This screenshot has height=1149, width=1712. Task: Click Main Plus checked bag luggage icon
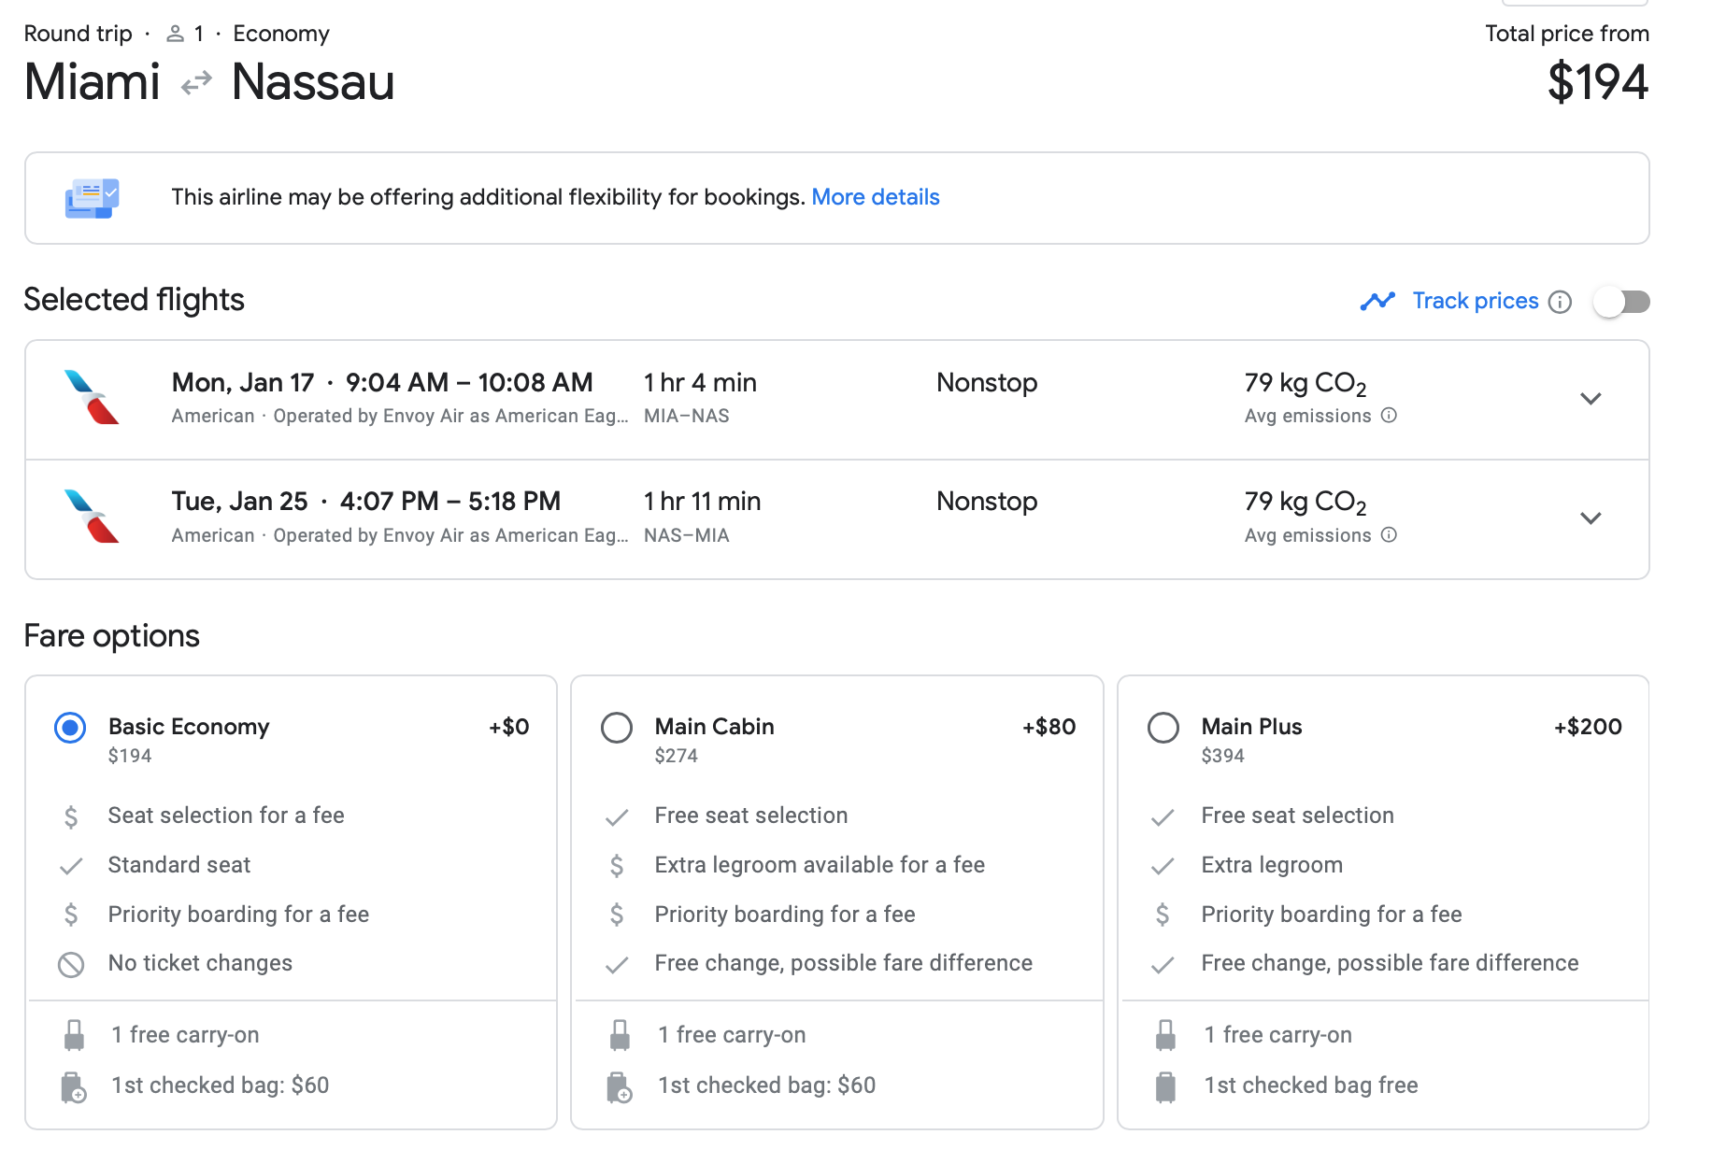(x=1165, y=1086)
